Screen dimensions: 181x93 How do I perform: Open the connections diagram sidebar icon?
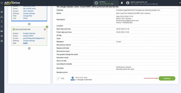coord(2,17)
